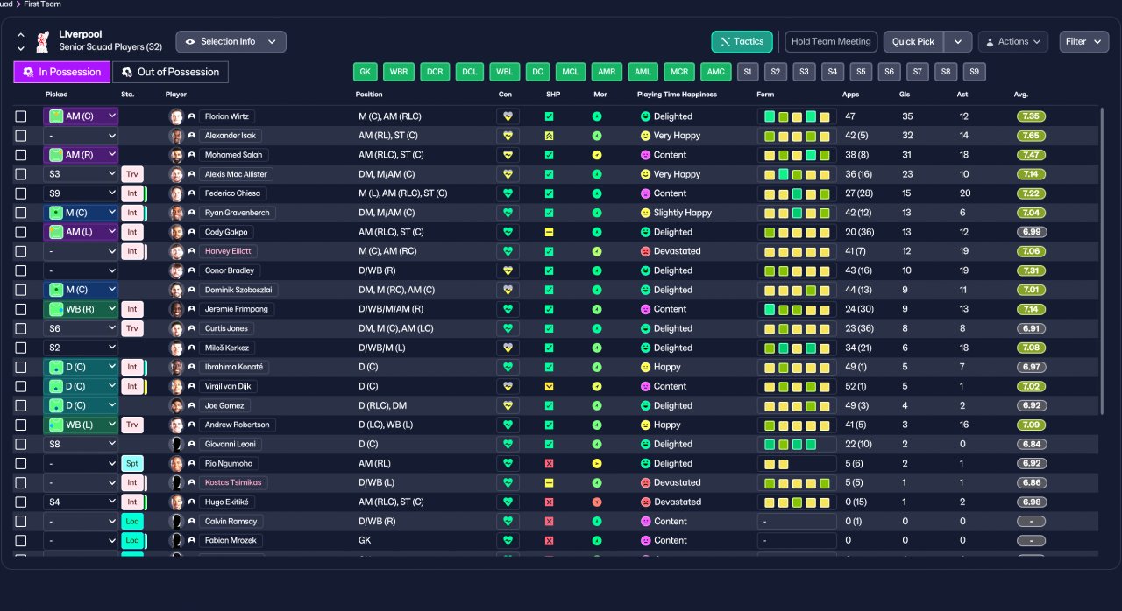Tick Cody Gakpo's row checkbox
This screenshot has width=1122, height=611.
click(x=21, y=232)
